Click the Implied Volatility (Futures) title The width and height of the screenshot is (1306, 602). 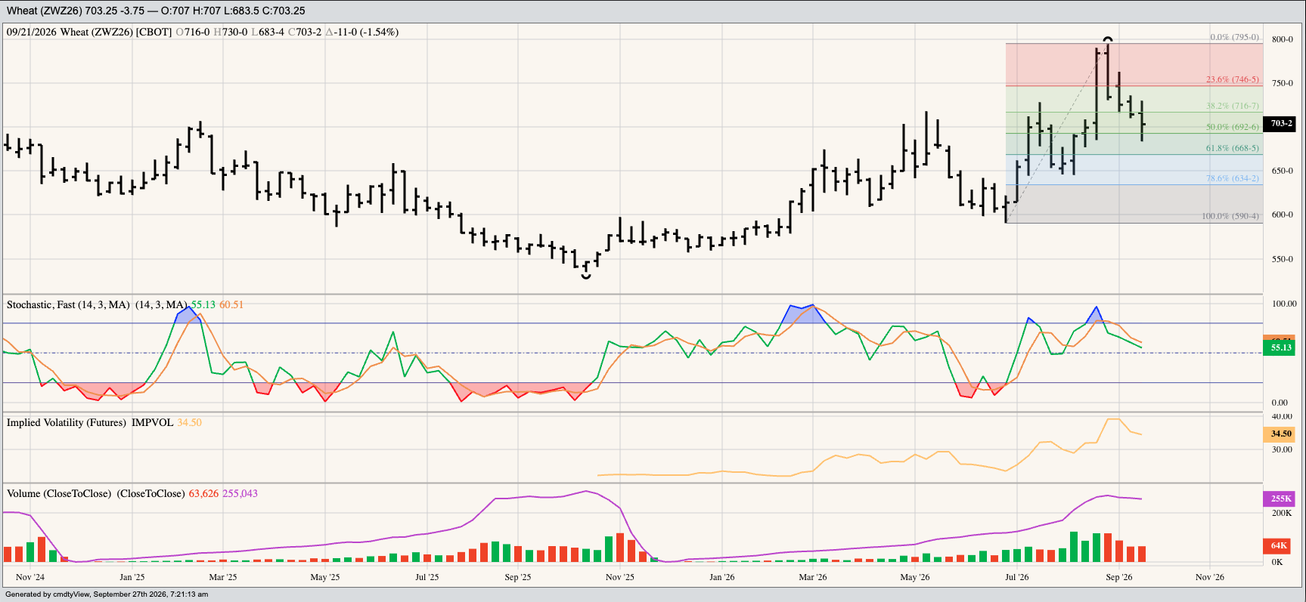pos(67,422)
